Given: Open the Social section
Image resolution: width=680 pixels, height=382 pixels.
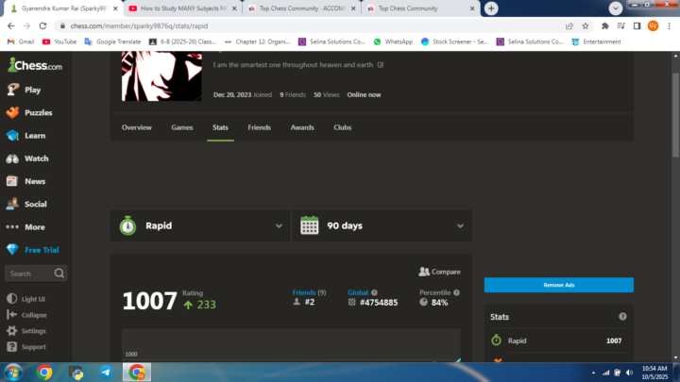Looking at the screenshot, I should click(x=26, y=205).
